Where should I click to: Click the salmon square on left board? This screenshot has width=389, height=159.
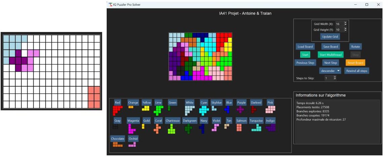coord(94,97)
